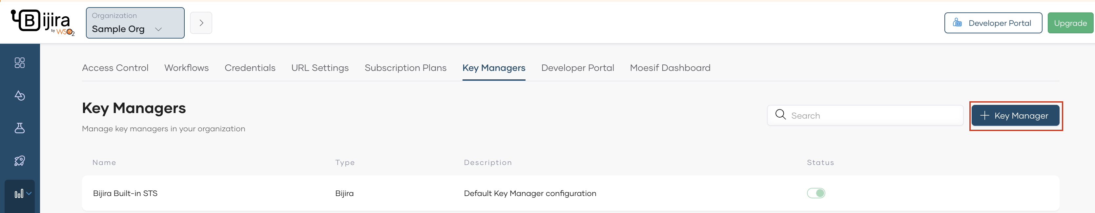Click the rocket deploy icon in sidebar
The height and width of the screenshot is (213, 1095).
(20, 160)
